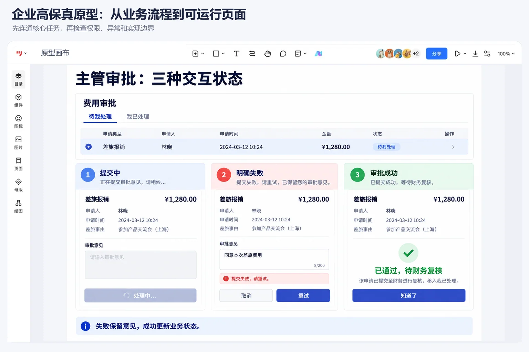
Task: Click the +2 collaborators badge
Action: 416,54
